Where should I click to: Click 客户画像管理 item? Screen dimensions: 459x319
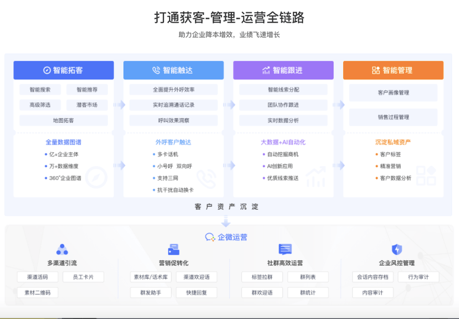[x=393, y=92]
